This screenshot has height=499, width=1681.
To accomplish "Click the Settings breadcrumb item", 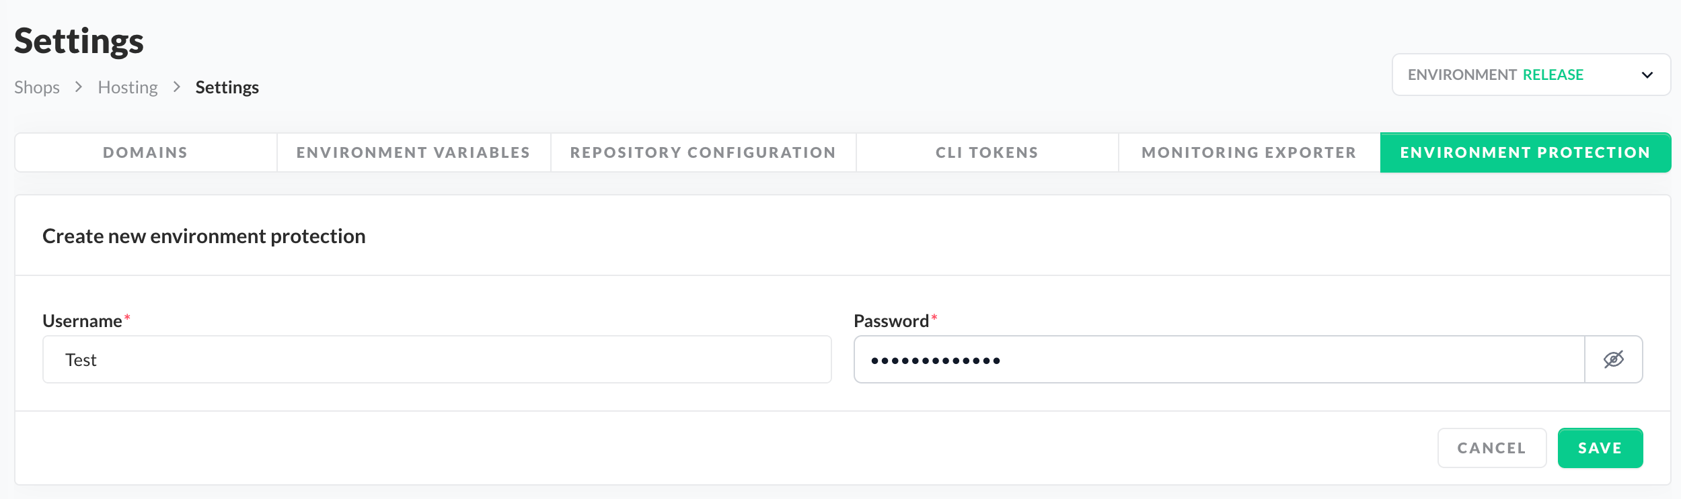I will tap(227, 87).
